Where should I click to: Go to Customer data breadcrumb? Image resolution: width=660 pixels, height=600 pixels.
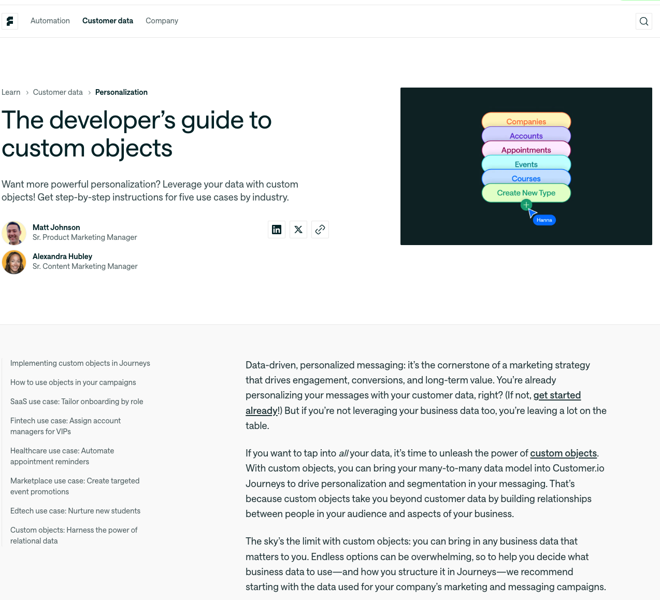pyautogui.click(x=58, y=92)
